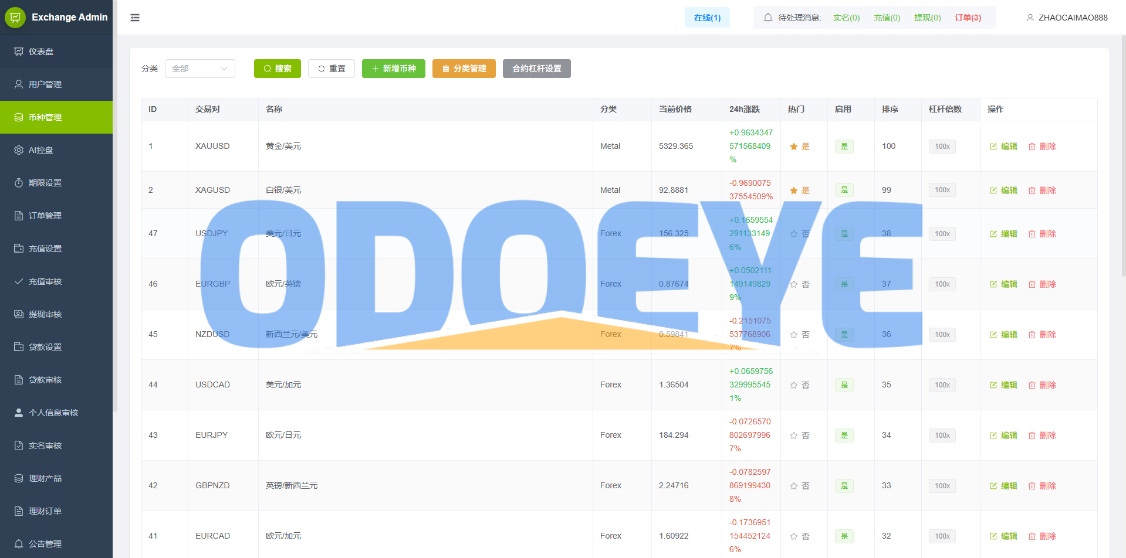Go to 订单管理 sidebar menu

click(x=45, y=216)
